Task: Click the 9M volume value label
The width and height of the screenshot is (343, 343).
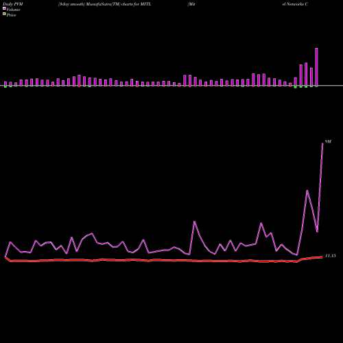Action: (x=328, y=142)
